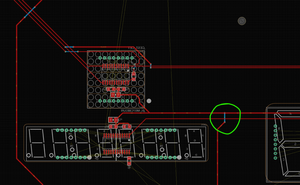Click the large two-pad component inside the LED matrix
This screenshot has width=300, height=185.
(x=116, y=95)
